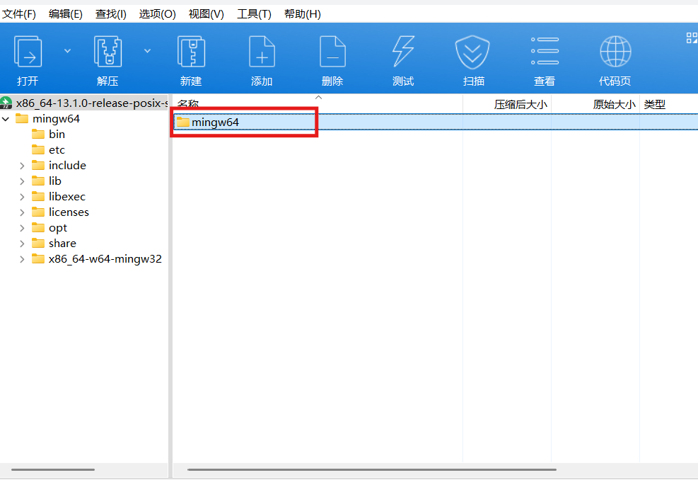Expand the x86_64-w64-mingw32 tree node
The height and width of the screenshot is (480, 698).
click(23, 258)
